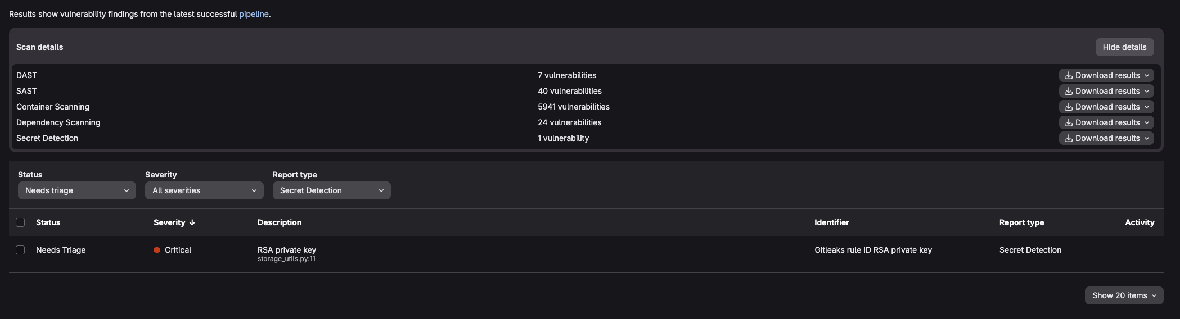Open the RSA private key vulnerability

tap(287, 249)
